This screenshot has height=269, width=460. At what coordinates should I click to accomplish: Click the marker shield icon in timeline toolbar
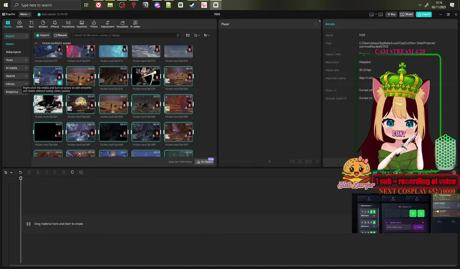click(x=72, y=172)
